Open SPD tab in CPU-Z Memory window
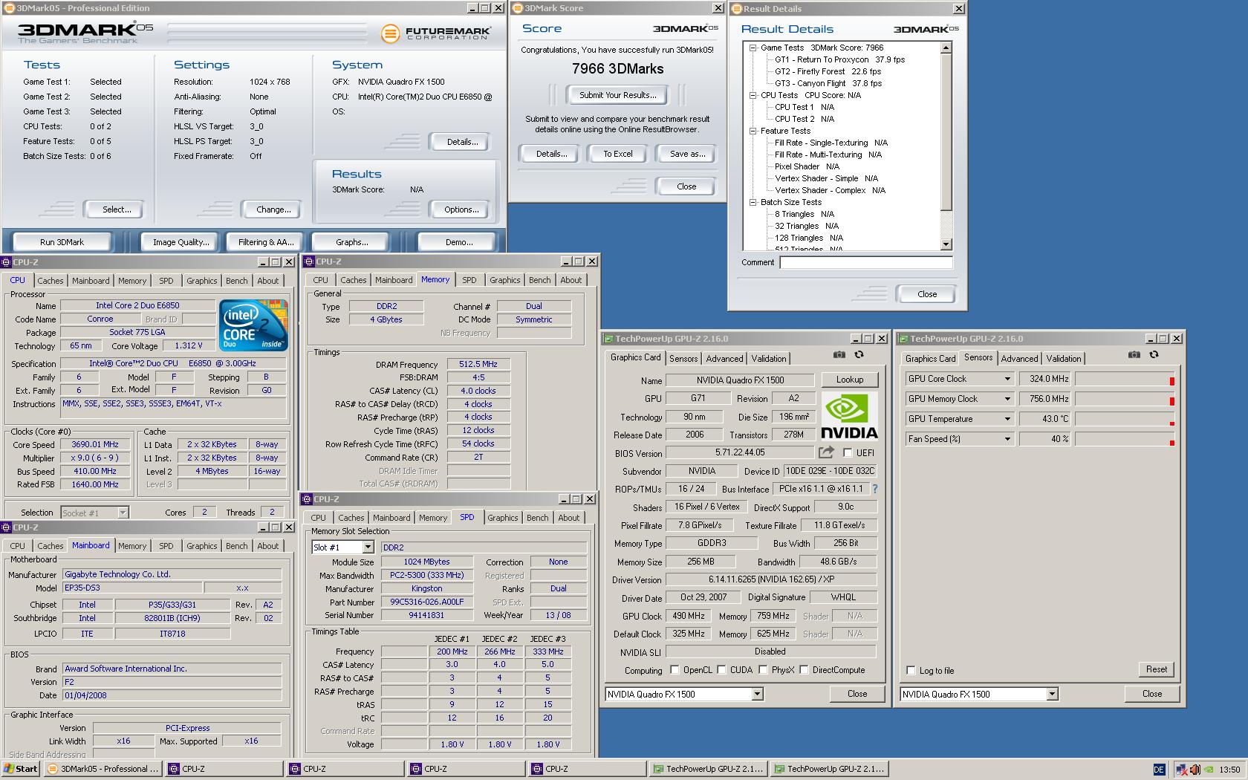This screenshot has width=1248, height=780. tap(469, 280)
